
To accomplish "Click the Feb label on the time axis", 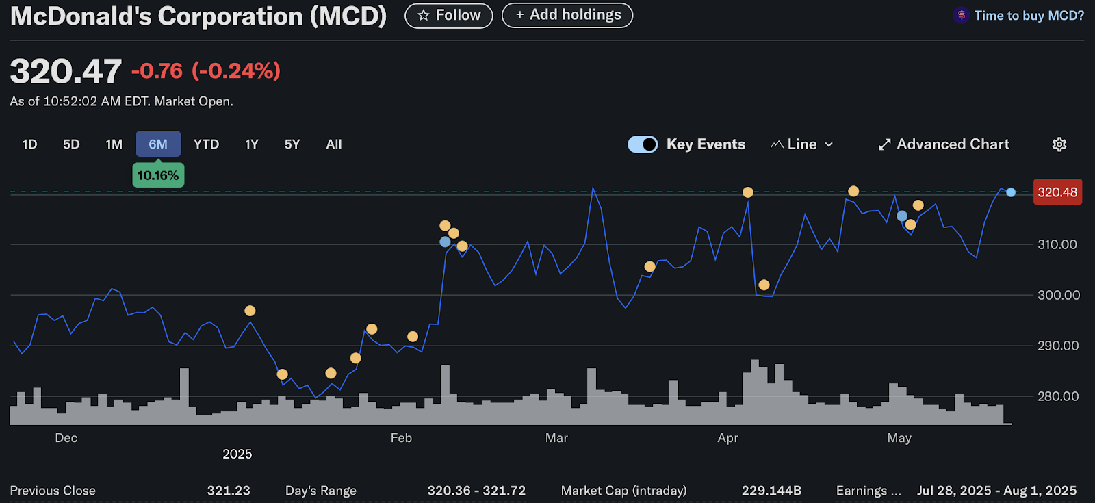I will click(x=401, y=438).
